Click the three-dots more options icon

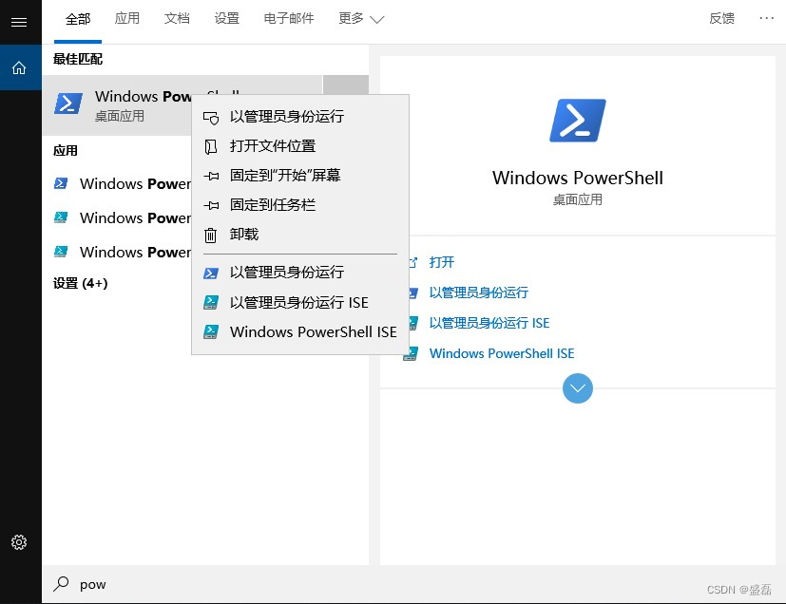[x=766, y=19]
